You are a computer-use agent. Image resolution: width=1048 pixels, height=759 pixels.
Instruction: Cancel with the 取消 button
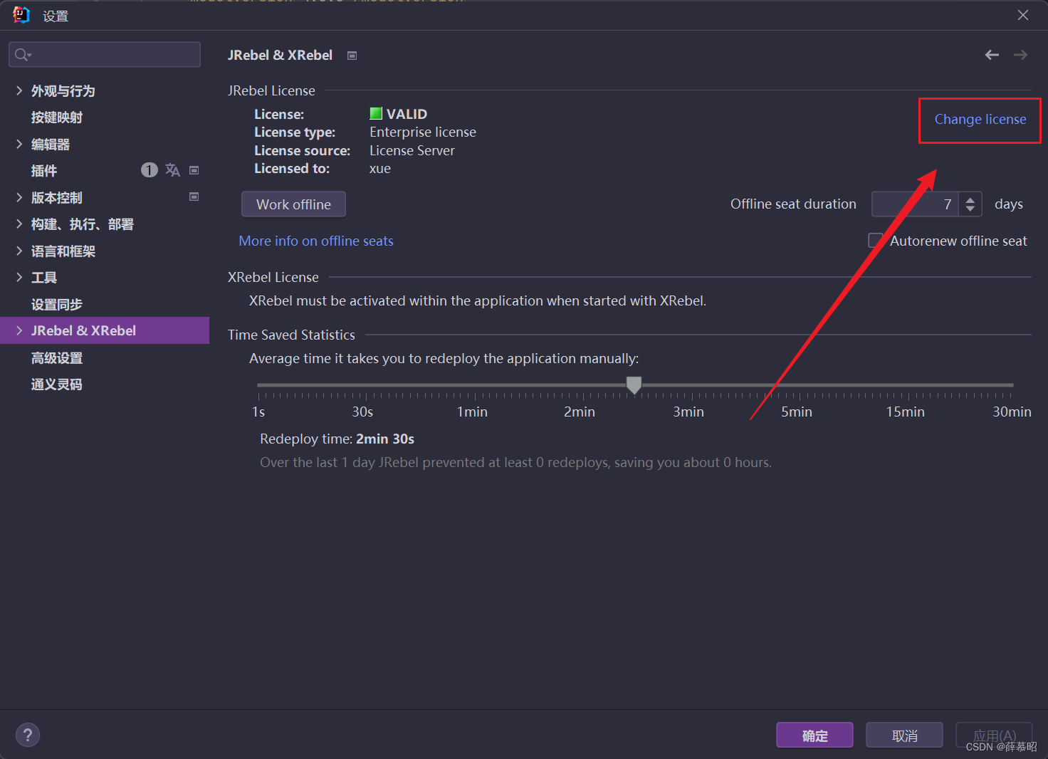904,736
